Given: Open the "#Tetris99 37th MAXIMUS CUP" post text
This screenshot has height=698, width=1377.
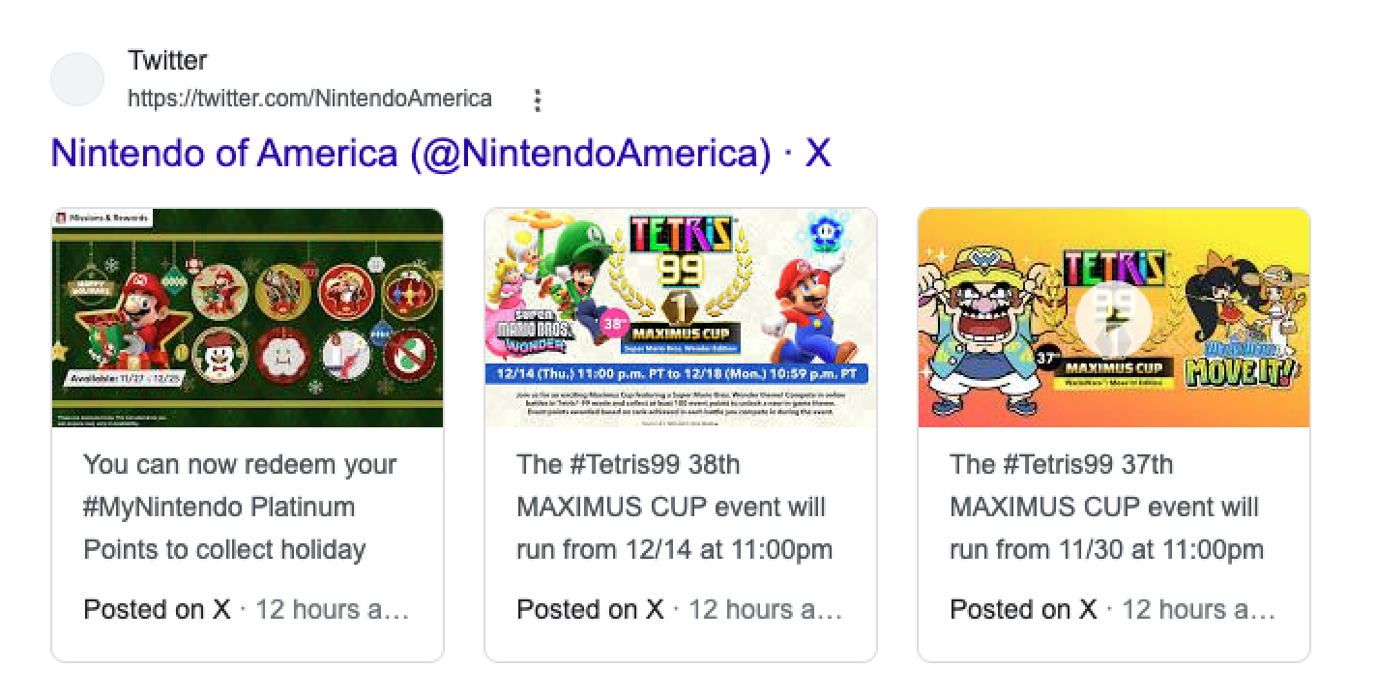Looking at the screenshot, I should point(1106,507).
